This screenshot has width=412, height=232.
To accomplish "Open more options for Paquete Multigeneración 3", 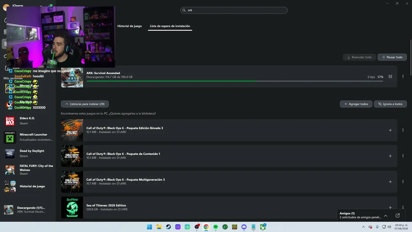I will coord(403,182).
